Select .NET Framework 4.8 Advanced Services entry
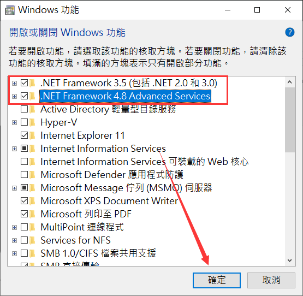Viewport: 303px width, 296px height. pyautogui.click(x=125, y=96)
